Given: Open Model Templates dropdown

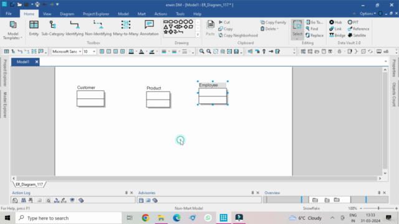Looking at the screenshot, I should point(12,30).
